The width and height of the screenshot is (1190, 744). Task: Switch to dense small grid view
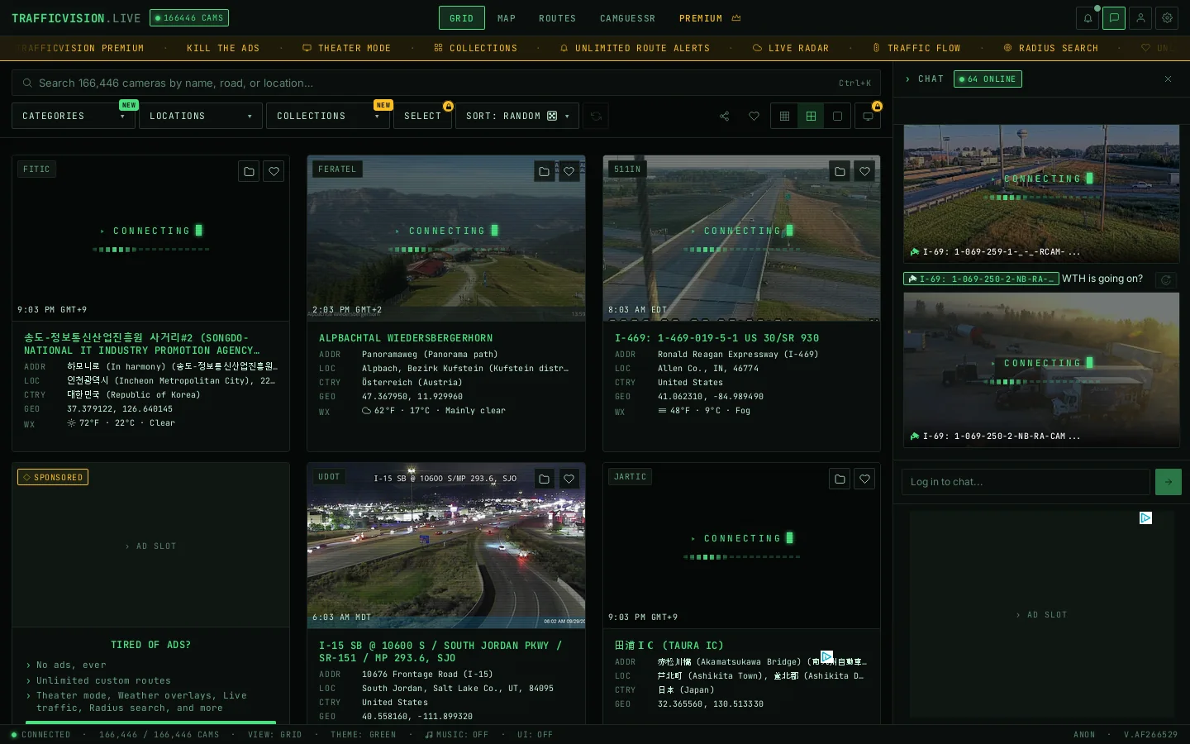tap(784, 117)
